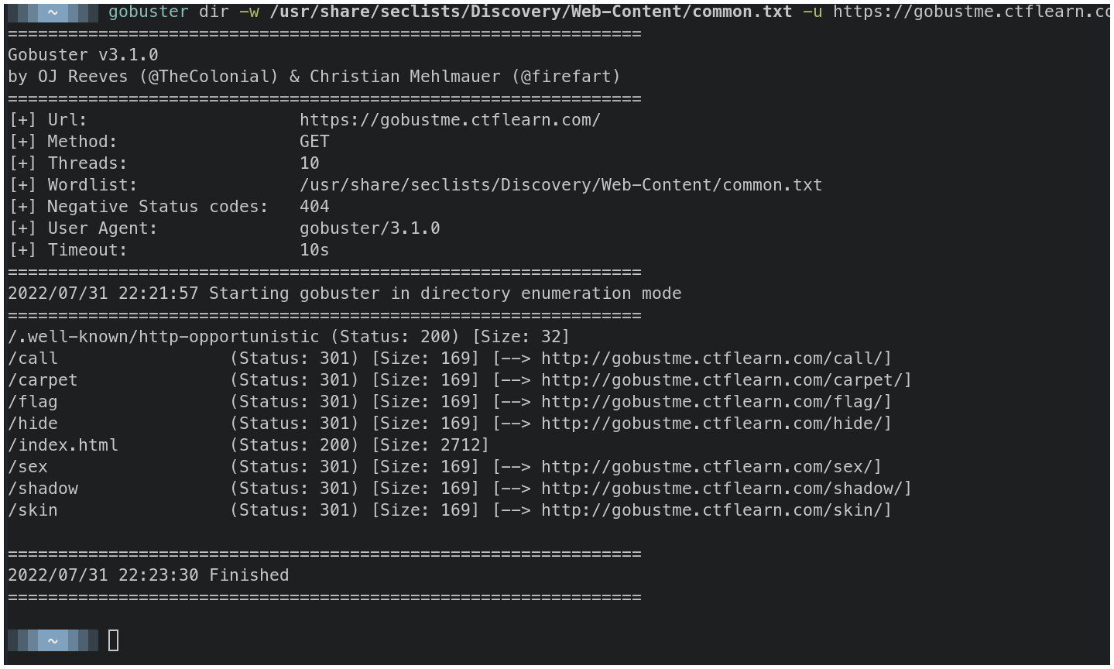Screen dimensions: 1114x669
Task: Click the gobuster command name at top
Action: [x=148, y=12]
